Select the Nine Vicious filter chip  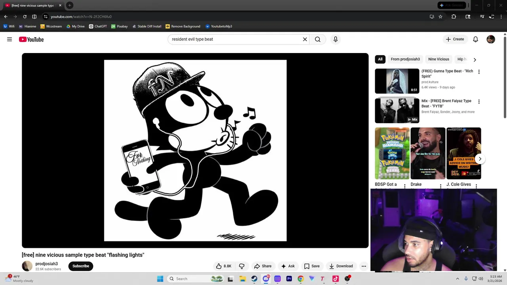pyautogui.click(x=438, y=59)
